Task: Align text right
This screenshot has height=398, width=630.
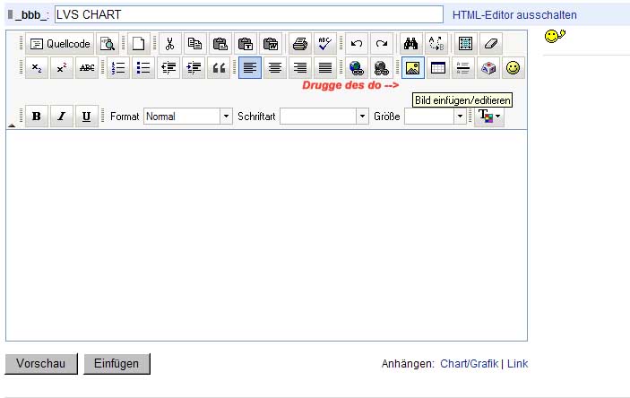Action: point(299,68)
